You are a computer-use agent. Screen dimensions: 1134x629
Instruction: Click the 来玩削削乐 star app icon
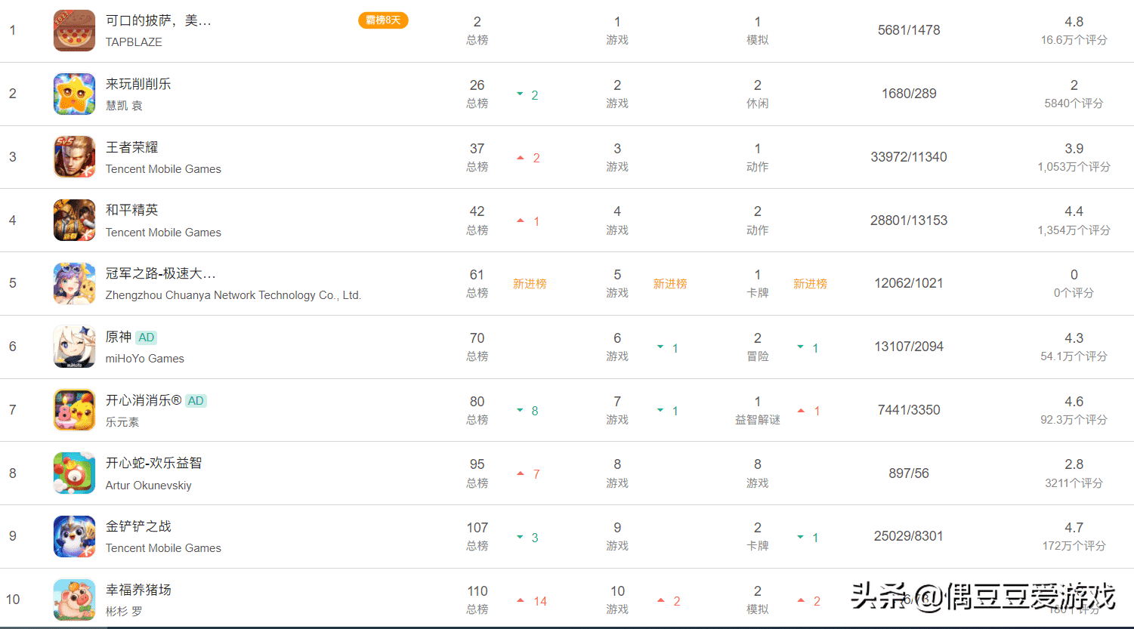pyautogui.click(x=74, y=94)
